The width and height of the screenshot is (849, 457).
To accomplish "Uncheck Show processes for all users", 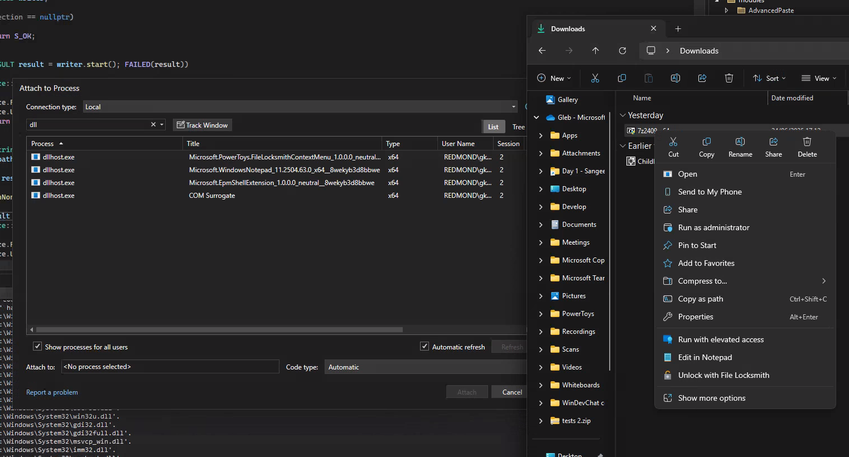I will (x=37, y=347).
